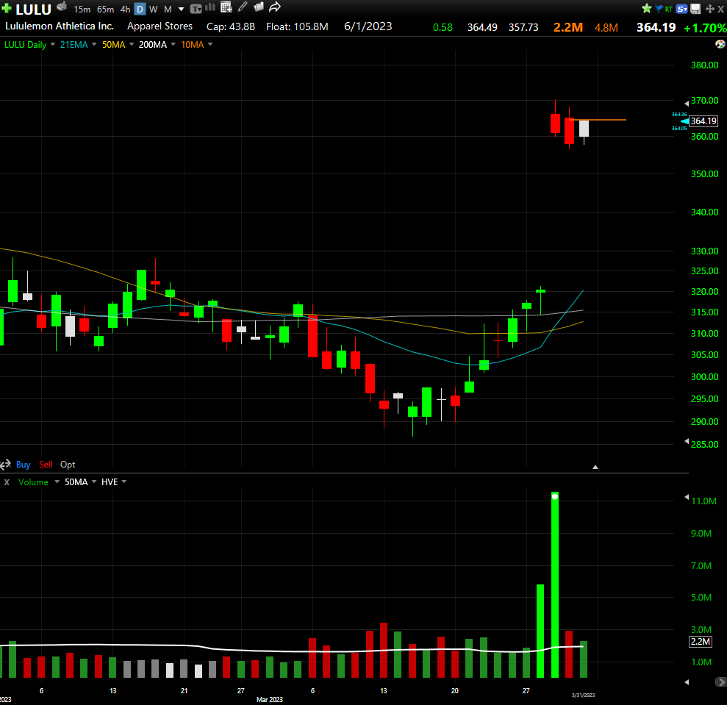Click the left arrow marker near 11.0M
727x705 pixels.
[x=687, y=497]
